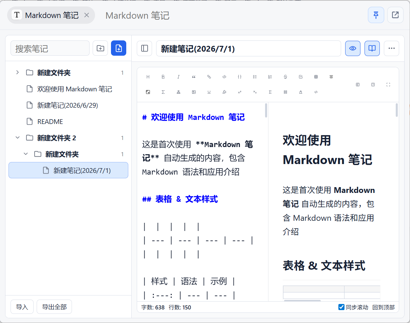Click the editor line ## 表格 & 文本样式
This screenshot has width=410, height=323.
180,199
